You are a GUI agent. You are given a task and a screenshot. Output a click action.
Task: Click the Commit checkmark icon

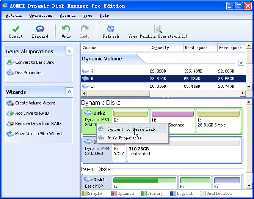pos(16,29)
